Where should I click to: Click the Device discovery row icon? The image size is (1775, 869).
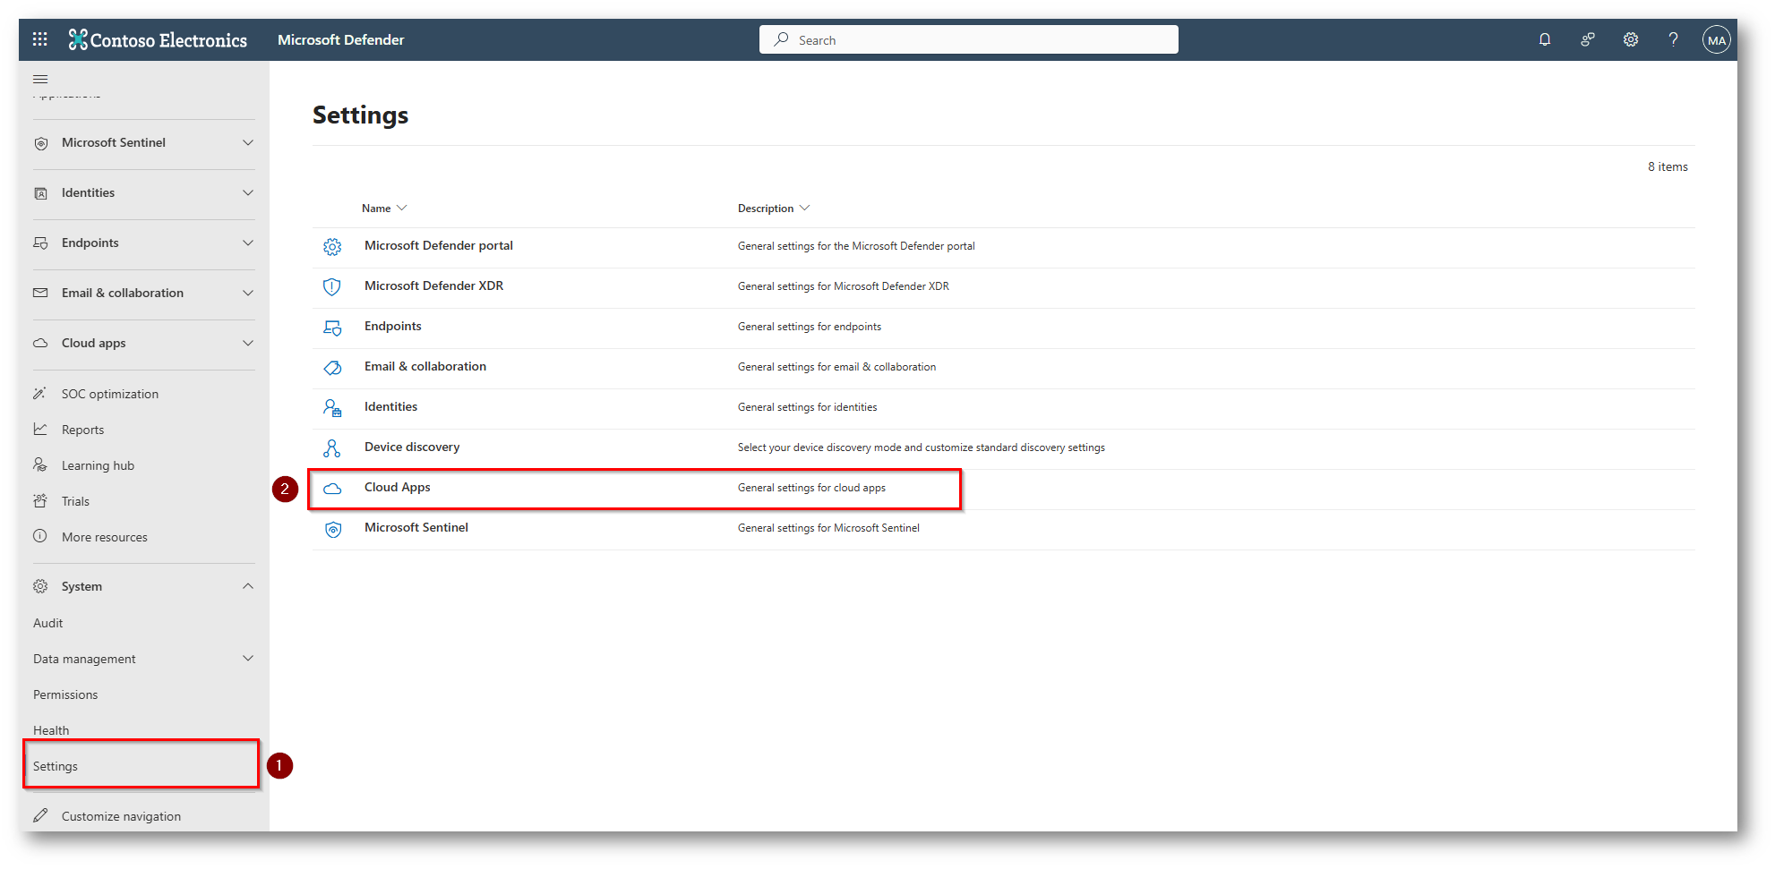point(332,448)
